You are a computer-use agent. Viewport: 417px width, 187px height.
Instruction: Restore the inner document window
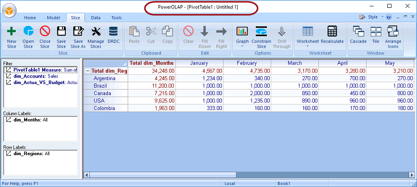405,17
